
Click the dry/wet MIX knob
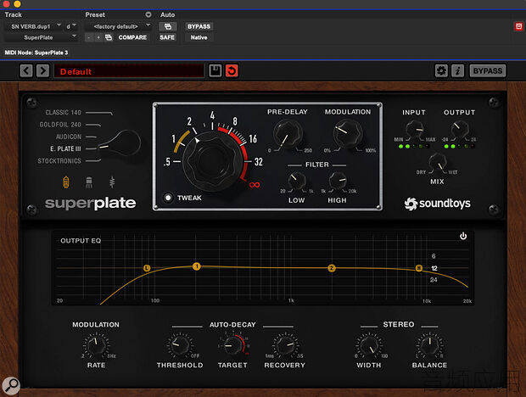(x=438, y=163)
